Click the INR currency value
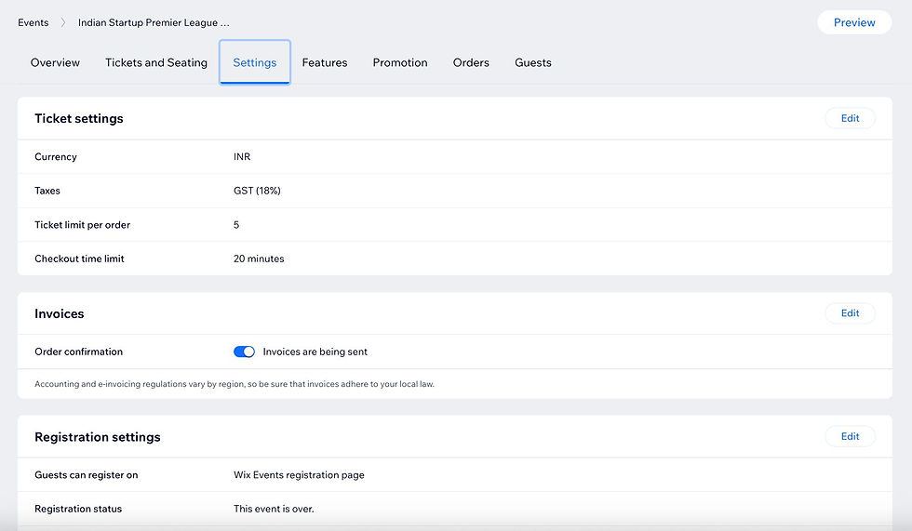This screenshot has width=912, height=531. coord(242,157)
